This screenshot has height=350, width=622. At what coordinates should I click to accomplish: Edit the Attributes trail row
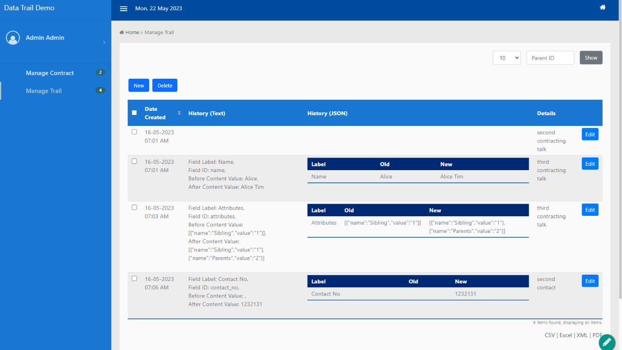pos(590,210)
